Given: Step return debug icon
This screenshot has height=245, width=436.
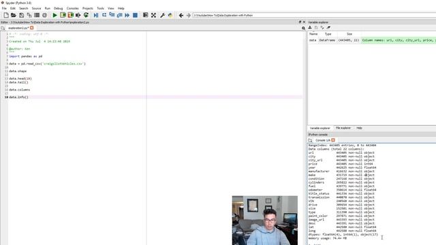Looking at the screenshot, I should (x=120, y=15).
